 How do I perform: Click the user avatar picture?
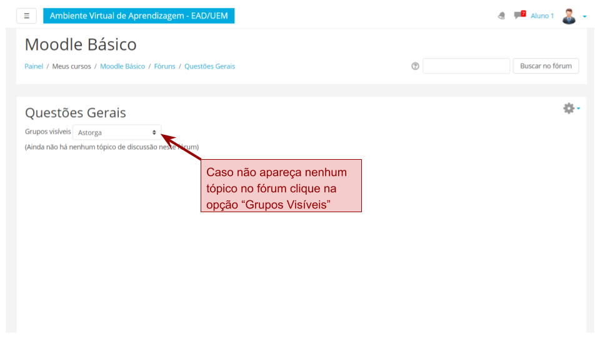click(x=568, y=16)
